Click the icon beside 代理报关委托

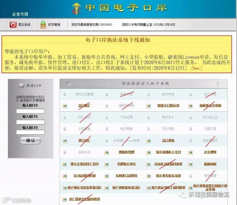pyautogui.click(x=107, y=164)
